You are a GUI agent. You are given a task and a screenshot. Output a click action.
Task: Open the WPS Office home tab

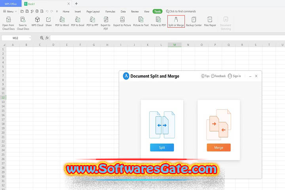click(11, 4)
